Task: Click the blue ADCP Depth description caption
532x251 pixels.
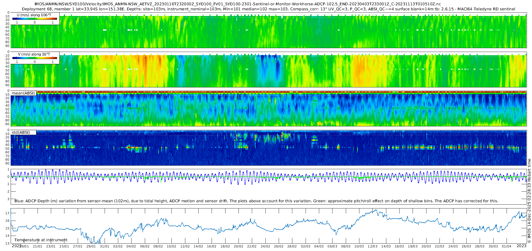Action: tap(256, 201)
